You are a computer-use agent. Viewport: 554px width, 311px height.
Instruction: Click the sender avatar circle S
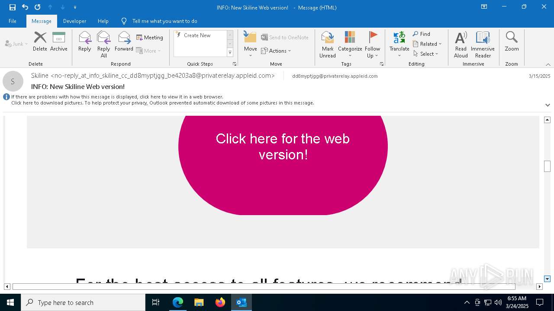(x=13, y=81)
